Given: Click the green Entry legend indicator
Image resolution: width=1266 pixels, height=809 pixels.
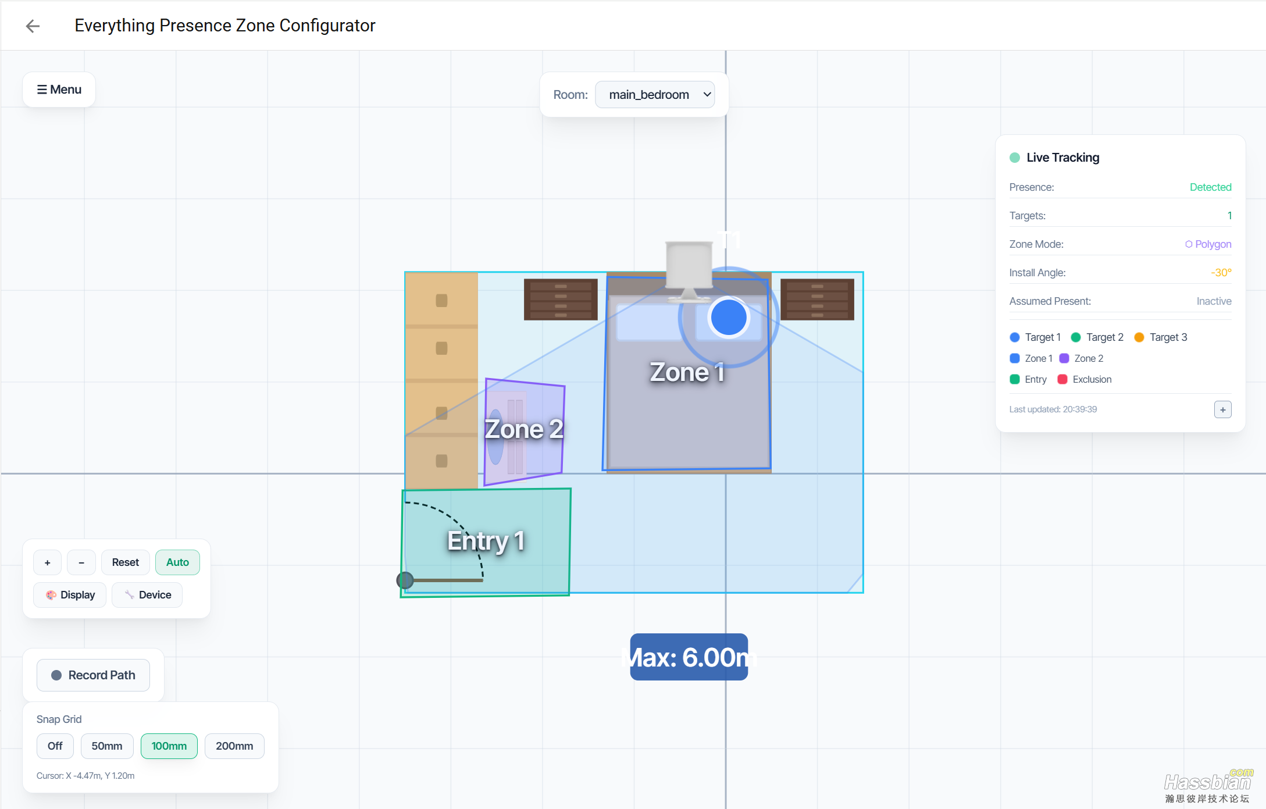Looking at the screenshot, I should (1014, 379).
